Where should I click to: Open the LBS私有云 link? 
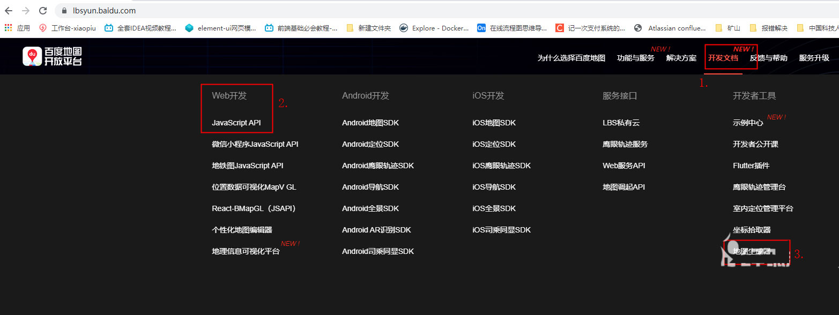(x=621, y=123)
